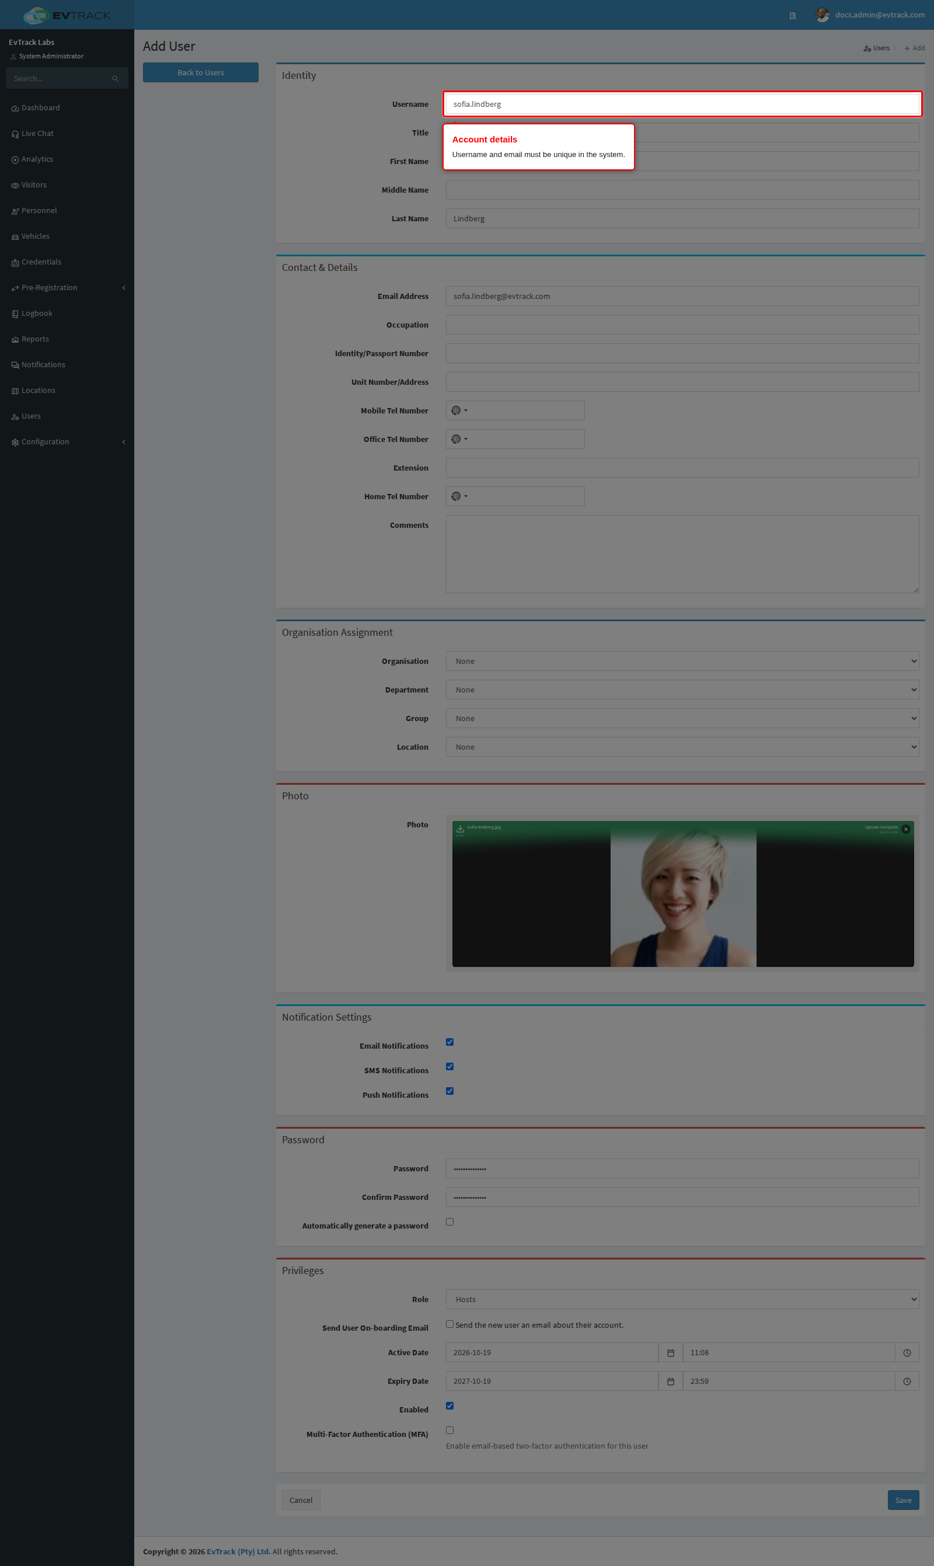
Task: Click the Users breadcrumb link
Action: [877, 48]
